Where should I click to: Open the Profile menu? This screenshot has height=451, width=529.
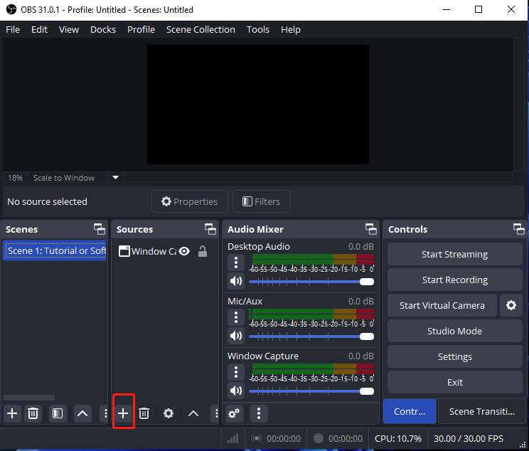pos(141,30)
